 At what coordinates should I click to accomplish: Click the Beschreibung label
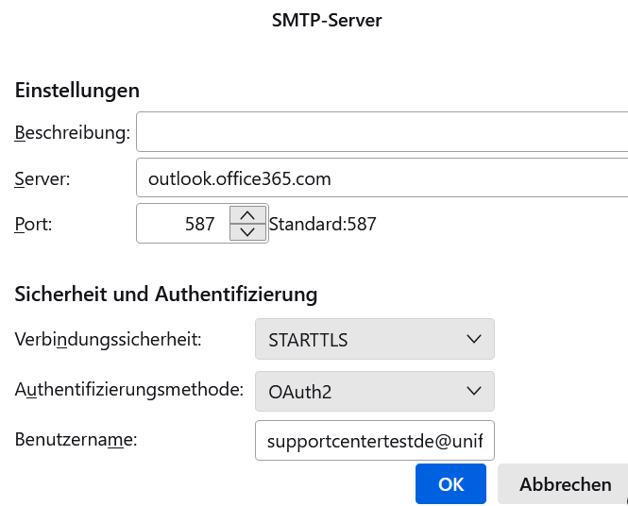72,133
